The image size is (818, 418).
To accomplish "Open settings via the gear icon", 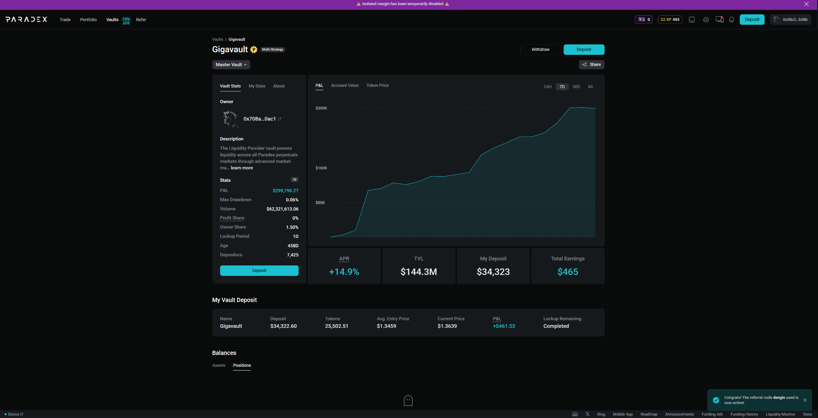I will (706, 20).
